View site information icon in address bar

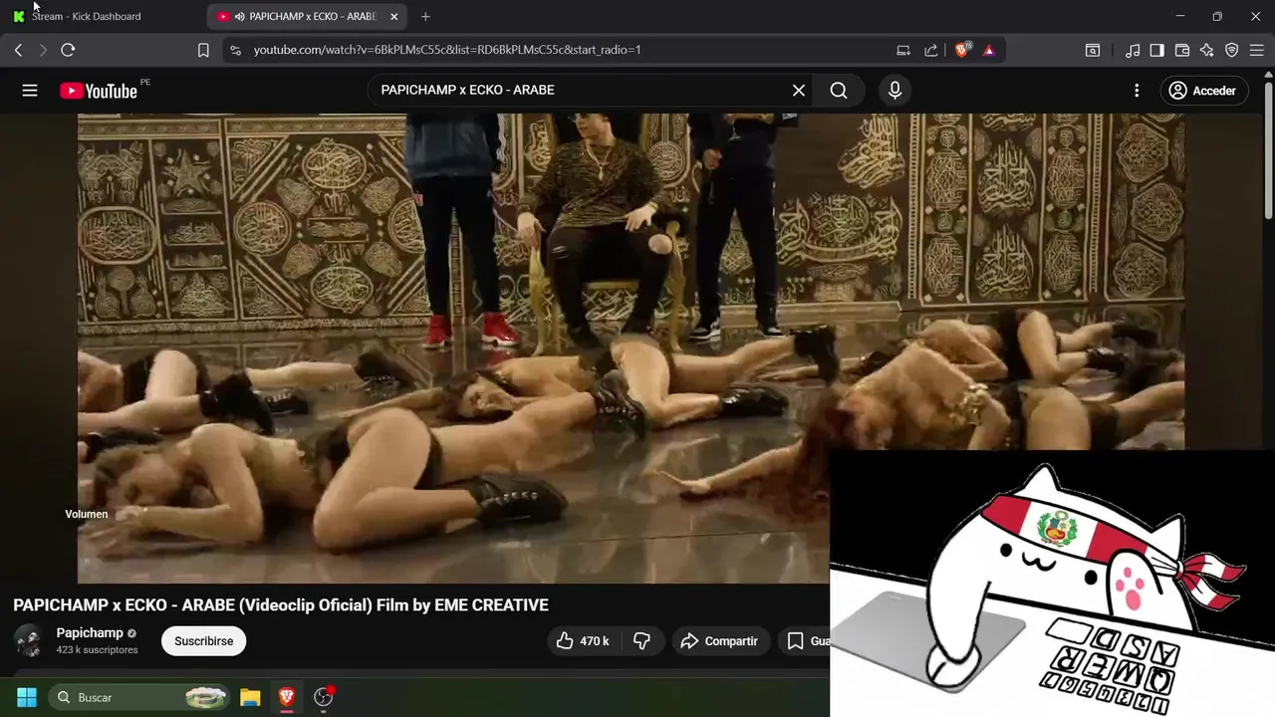tap(235, 50)
